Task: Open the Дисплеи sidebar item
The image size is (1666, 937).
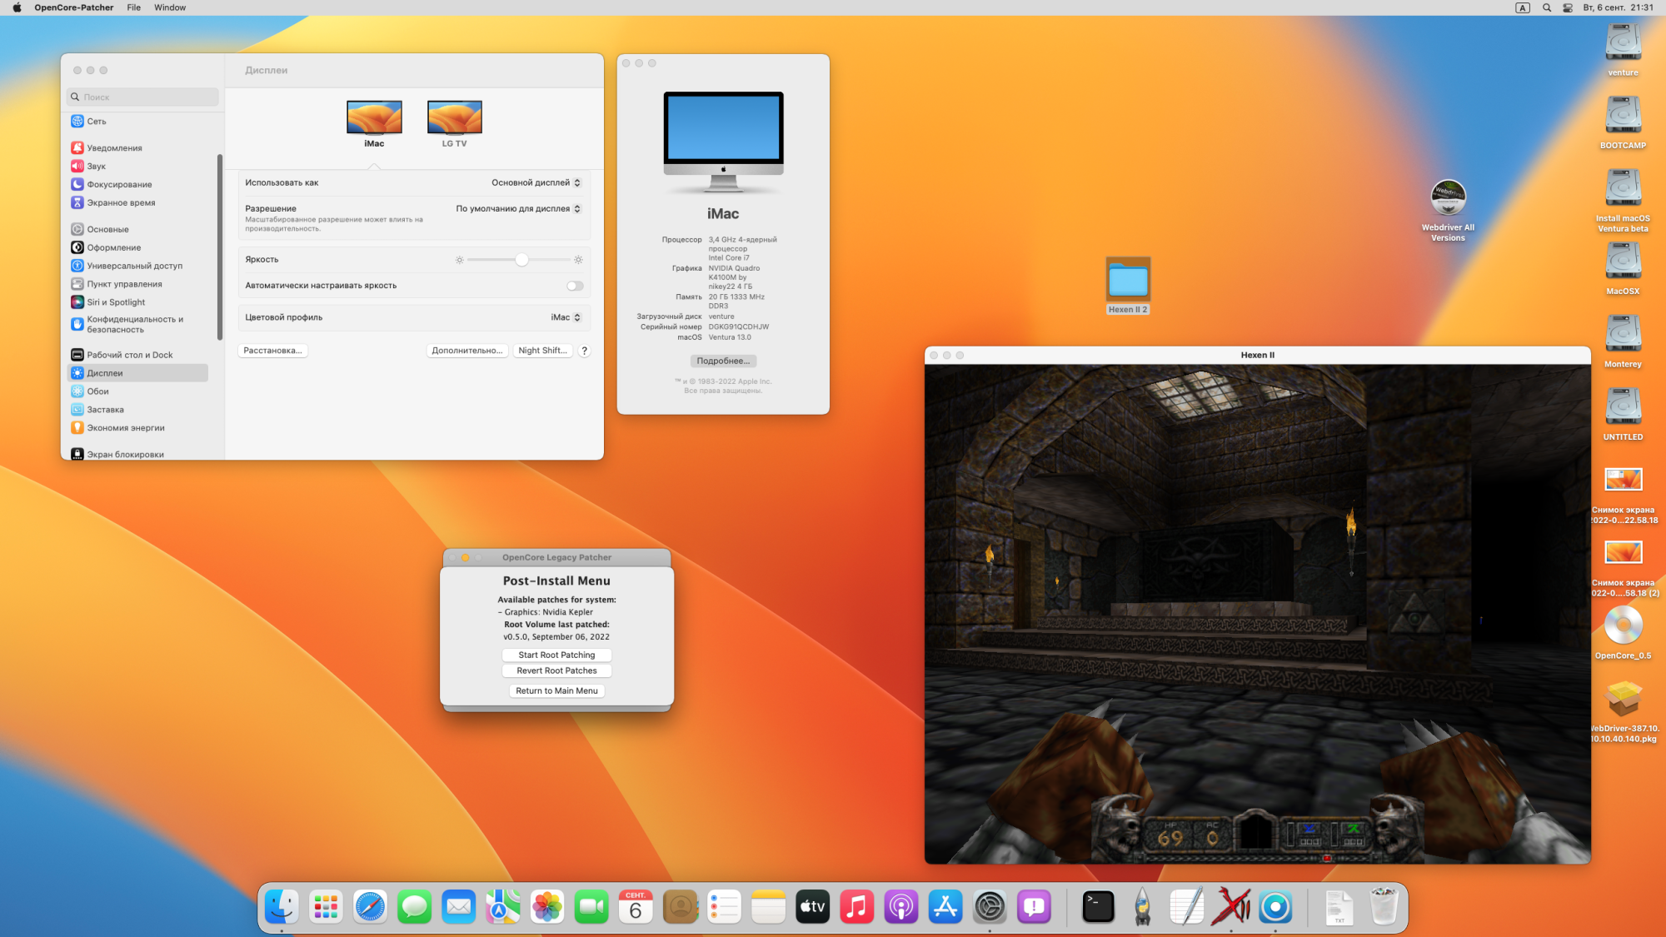Action: [105, 373]
